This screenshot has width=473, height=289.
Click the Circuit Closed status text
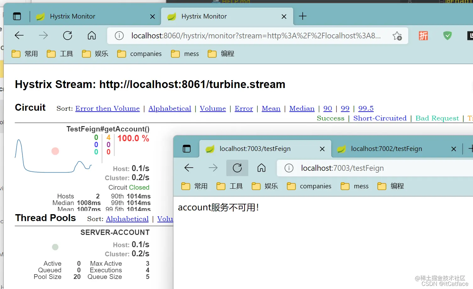point(129,187)
